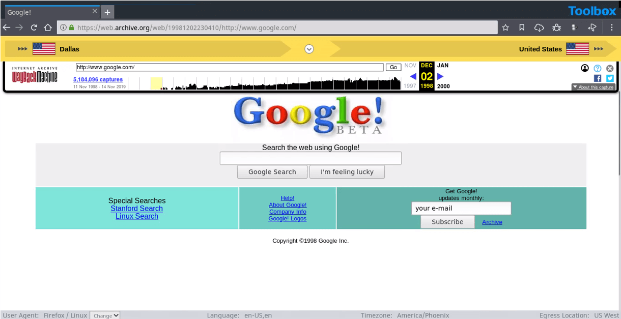Click Timezone America/Phoenix status text
Screen dimensions: 621x319
[405, 315]
